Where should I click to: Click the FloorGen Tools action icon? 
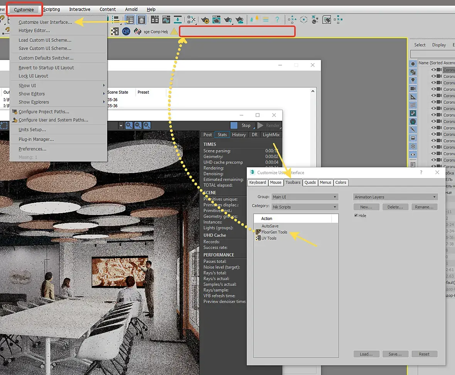click(x=258, y=232)
